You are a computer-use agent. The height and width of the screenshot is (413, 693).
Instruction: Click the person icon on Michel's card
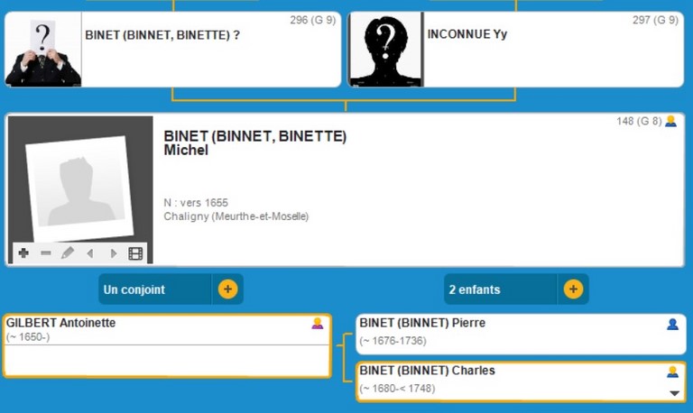click(x=670, y=122)
